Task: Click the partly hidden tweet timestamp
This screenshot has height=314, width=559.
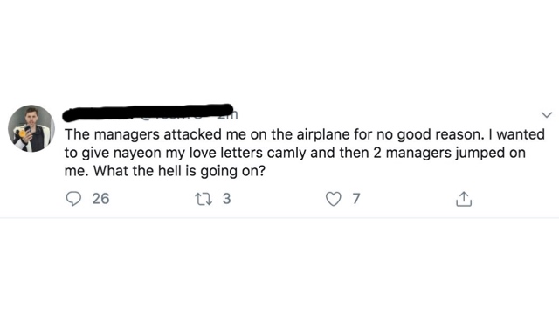Action: [x=229, y=114]
